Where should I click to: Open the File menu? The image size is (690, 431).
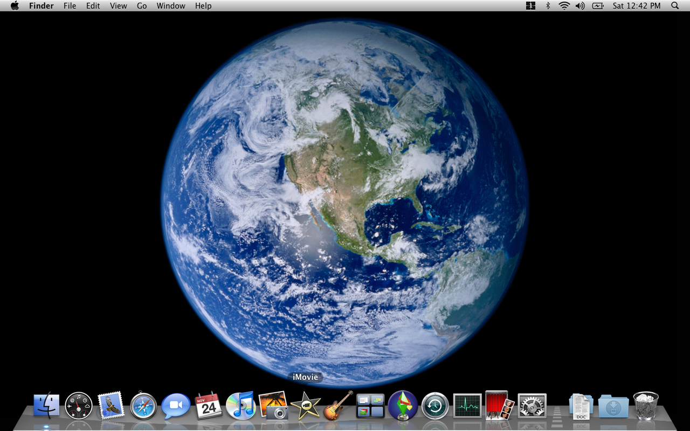70,6
